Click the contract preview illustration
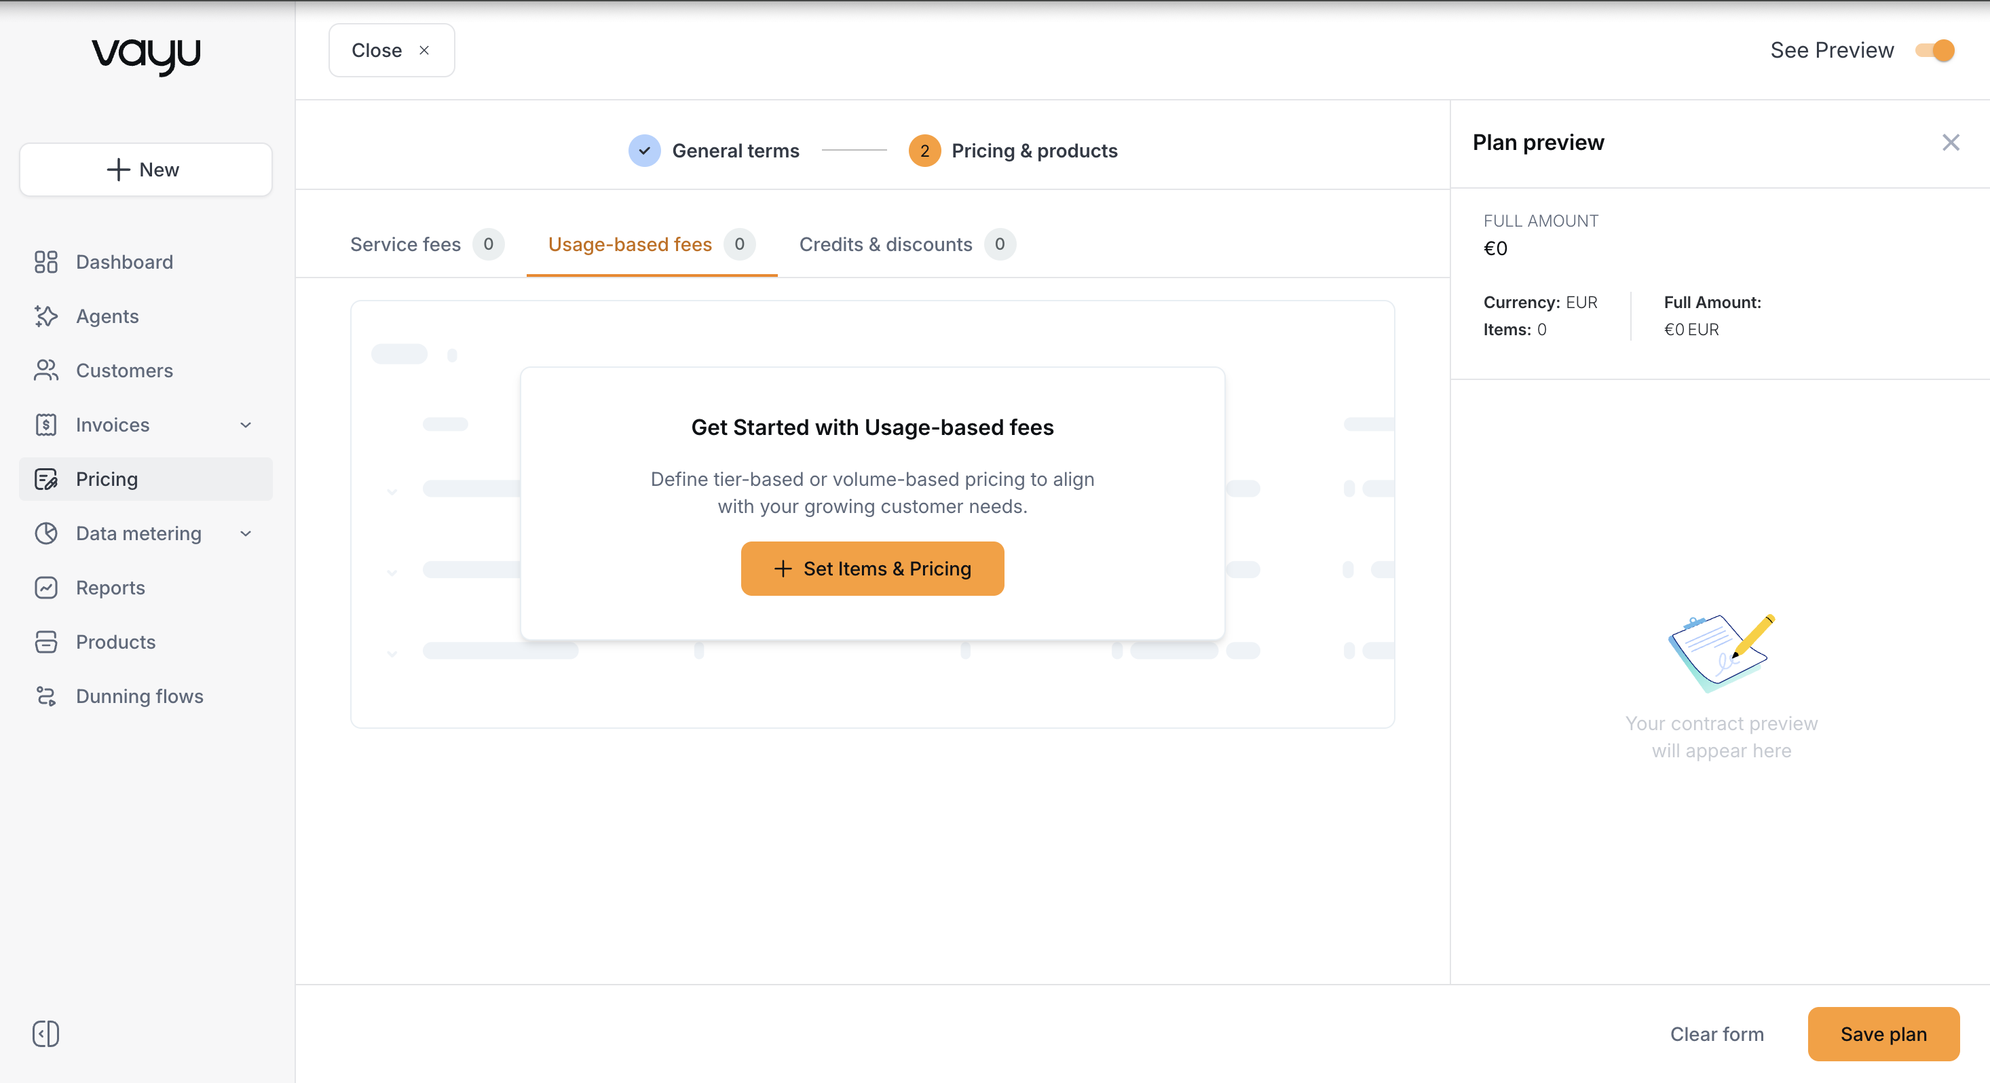The width and height of the screenshot is (1990, 1083). pyautogui.click(x=1721, y=653)
